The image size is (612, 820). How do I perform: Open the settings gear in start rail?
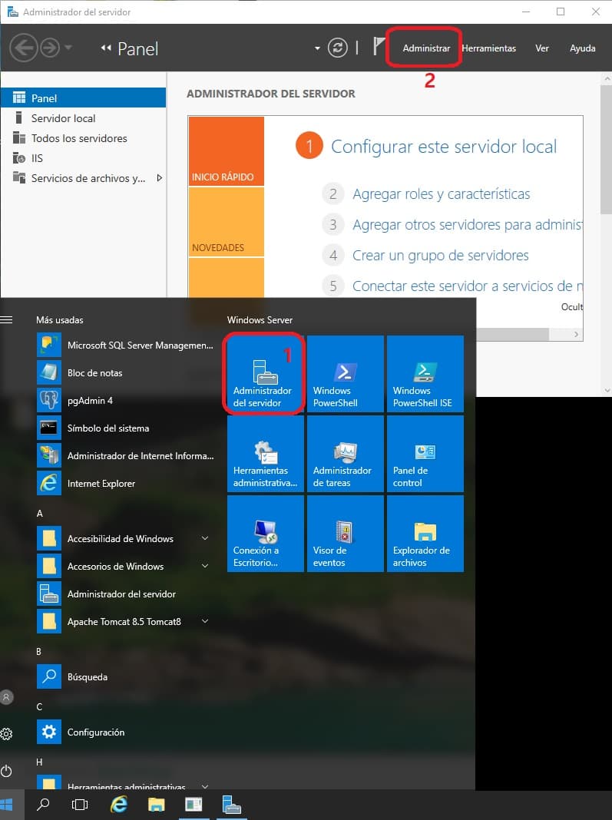click(x=6, y=734)
